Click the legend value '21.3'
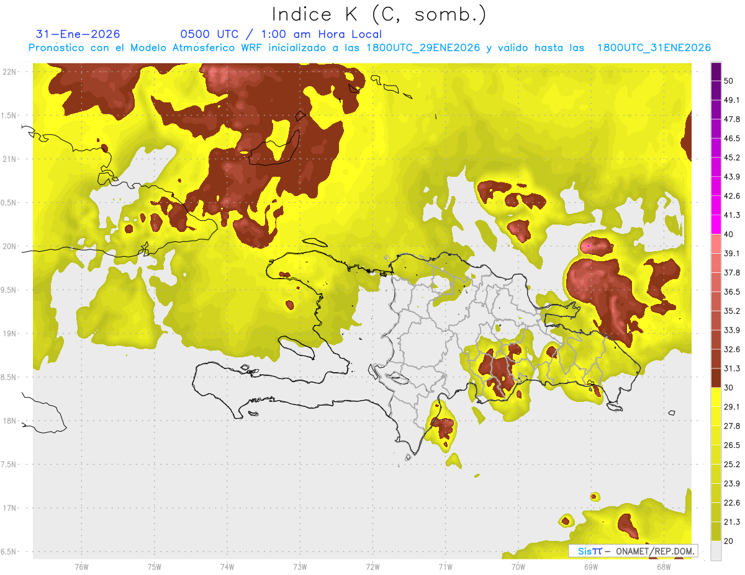The height and width of the screenshot is (575, 745). coord(733,522)
